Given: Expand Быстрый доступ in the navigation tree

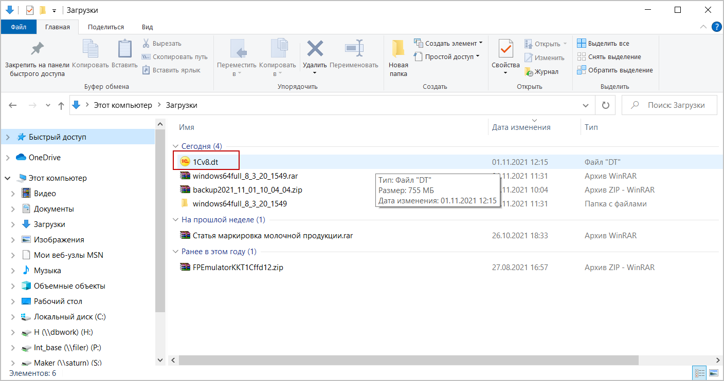Looking at the screenshot, I should pyautogui.click(x=8, y=137).
